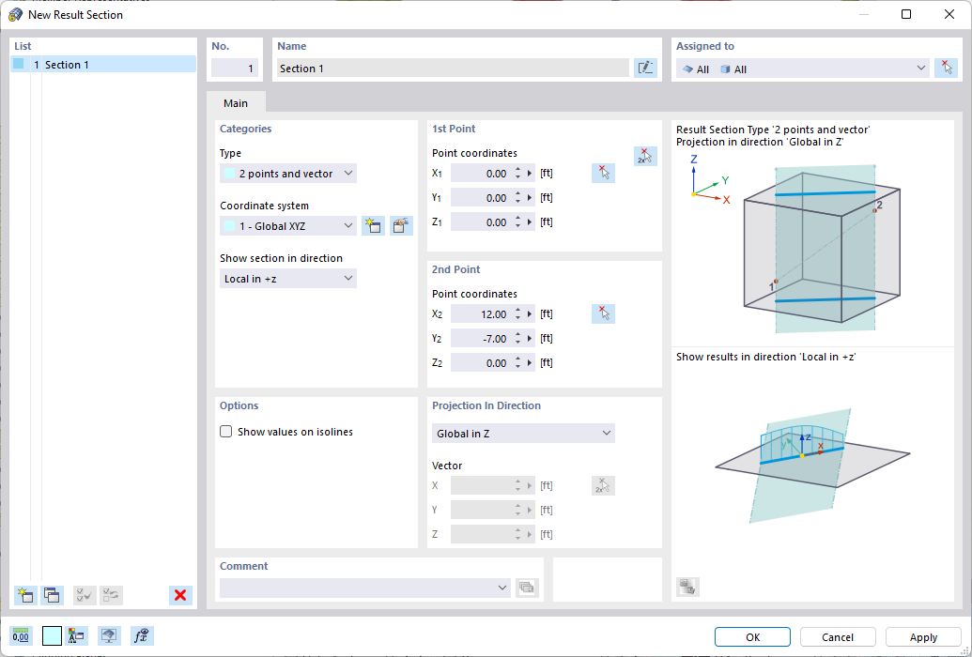Image resolution: width=972 pixels, height=657 pixels.
Task: Create a new coordinate system with star icon
Action: pos(373,225)
